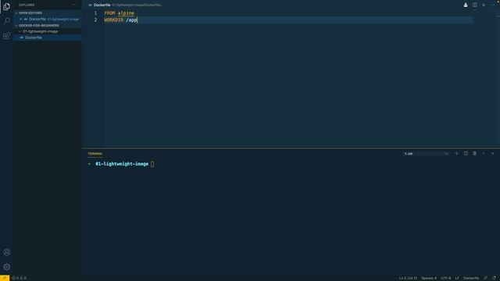Screen dimensions: 500x281
Task: Open the Explorer view in activity bar
Action: (x=6, y=6)
